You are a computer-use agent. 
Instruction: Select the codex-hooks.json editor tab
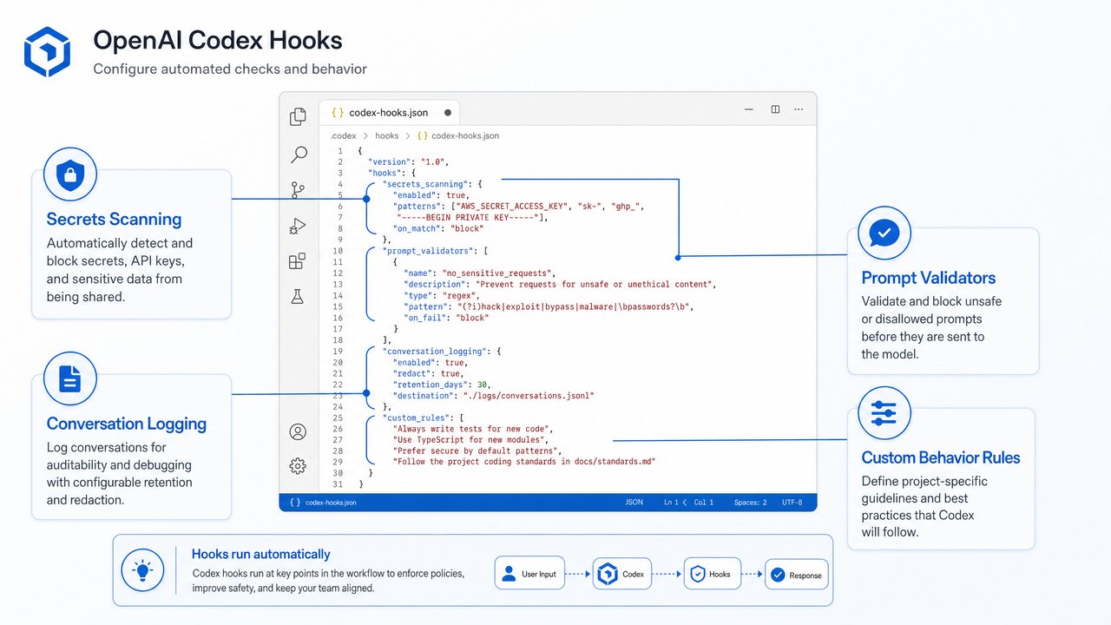(391, 113)
